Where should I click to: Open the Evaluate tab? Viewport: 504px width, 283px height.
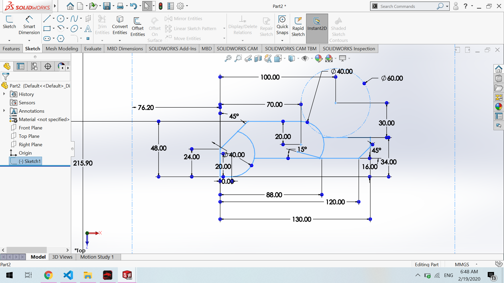pos(93,49)
